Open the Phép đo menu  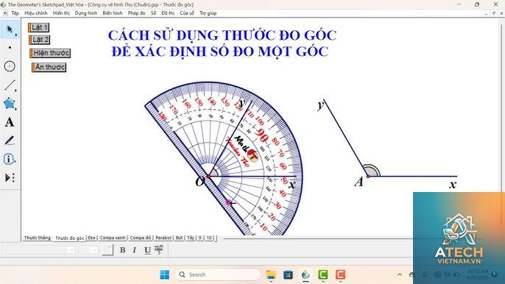pos(137,13)
